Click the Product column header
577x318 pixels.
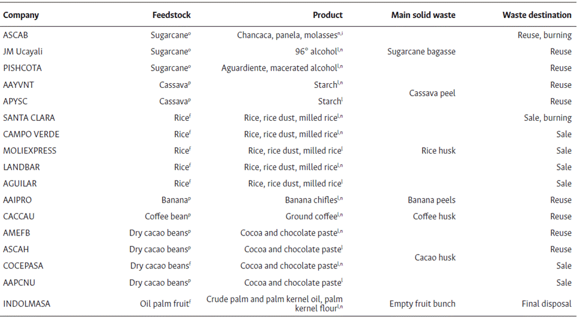327,15
